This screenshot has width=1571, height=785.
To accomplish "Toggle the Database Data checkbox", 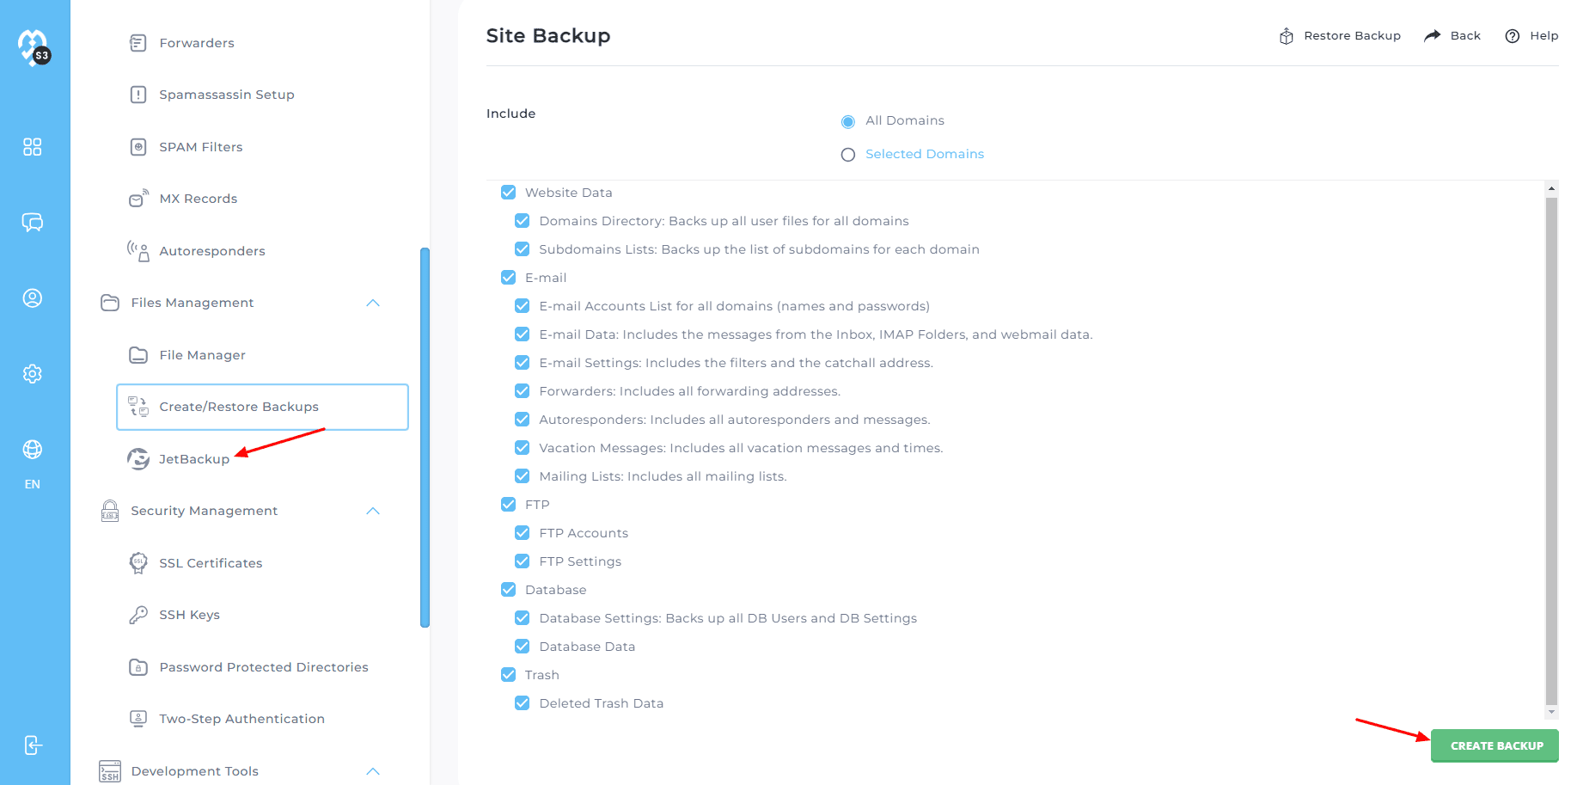I will [x=523, y=647].
